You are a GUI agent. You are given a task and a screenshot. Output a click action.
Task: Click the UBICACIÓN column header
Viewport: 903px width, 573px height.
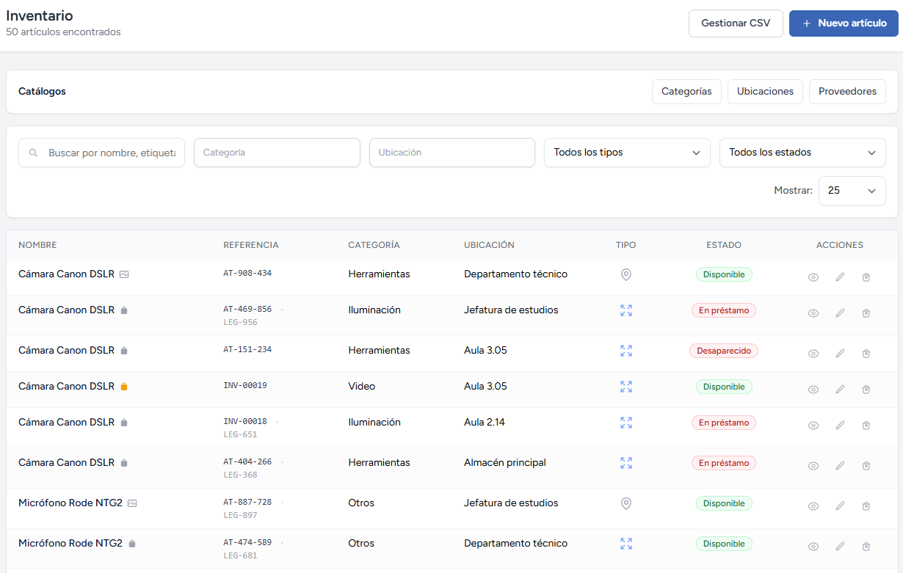(x=489, y=245)
